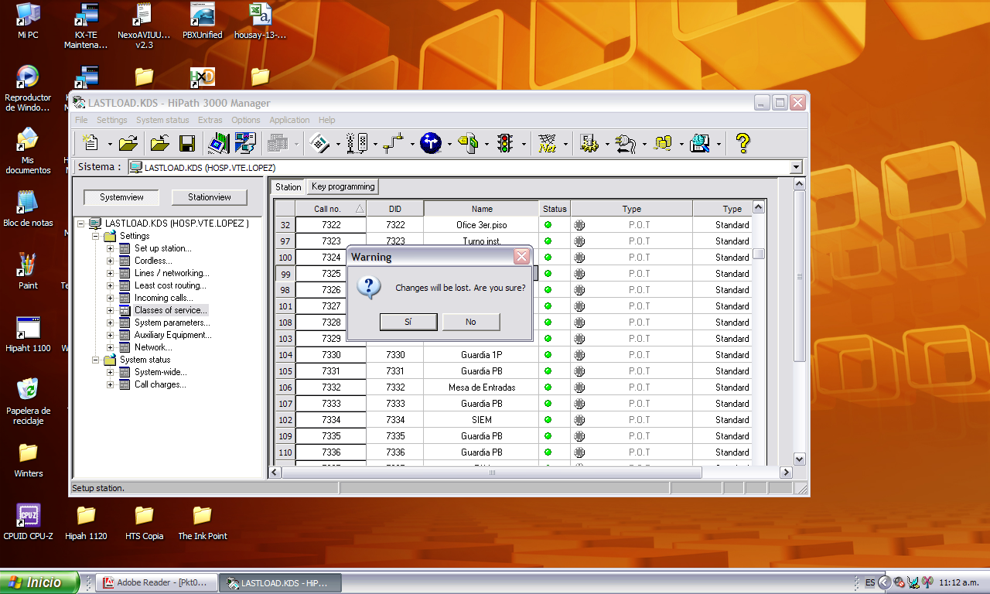
Task: Click the table scroll-down arrow
Action: (801, 459)
